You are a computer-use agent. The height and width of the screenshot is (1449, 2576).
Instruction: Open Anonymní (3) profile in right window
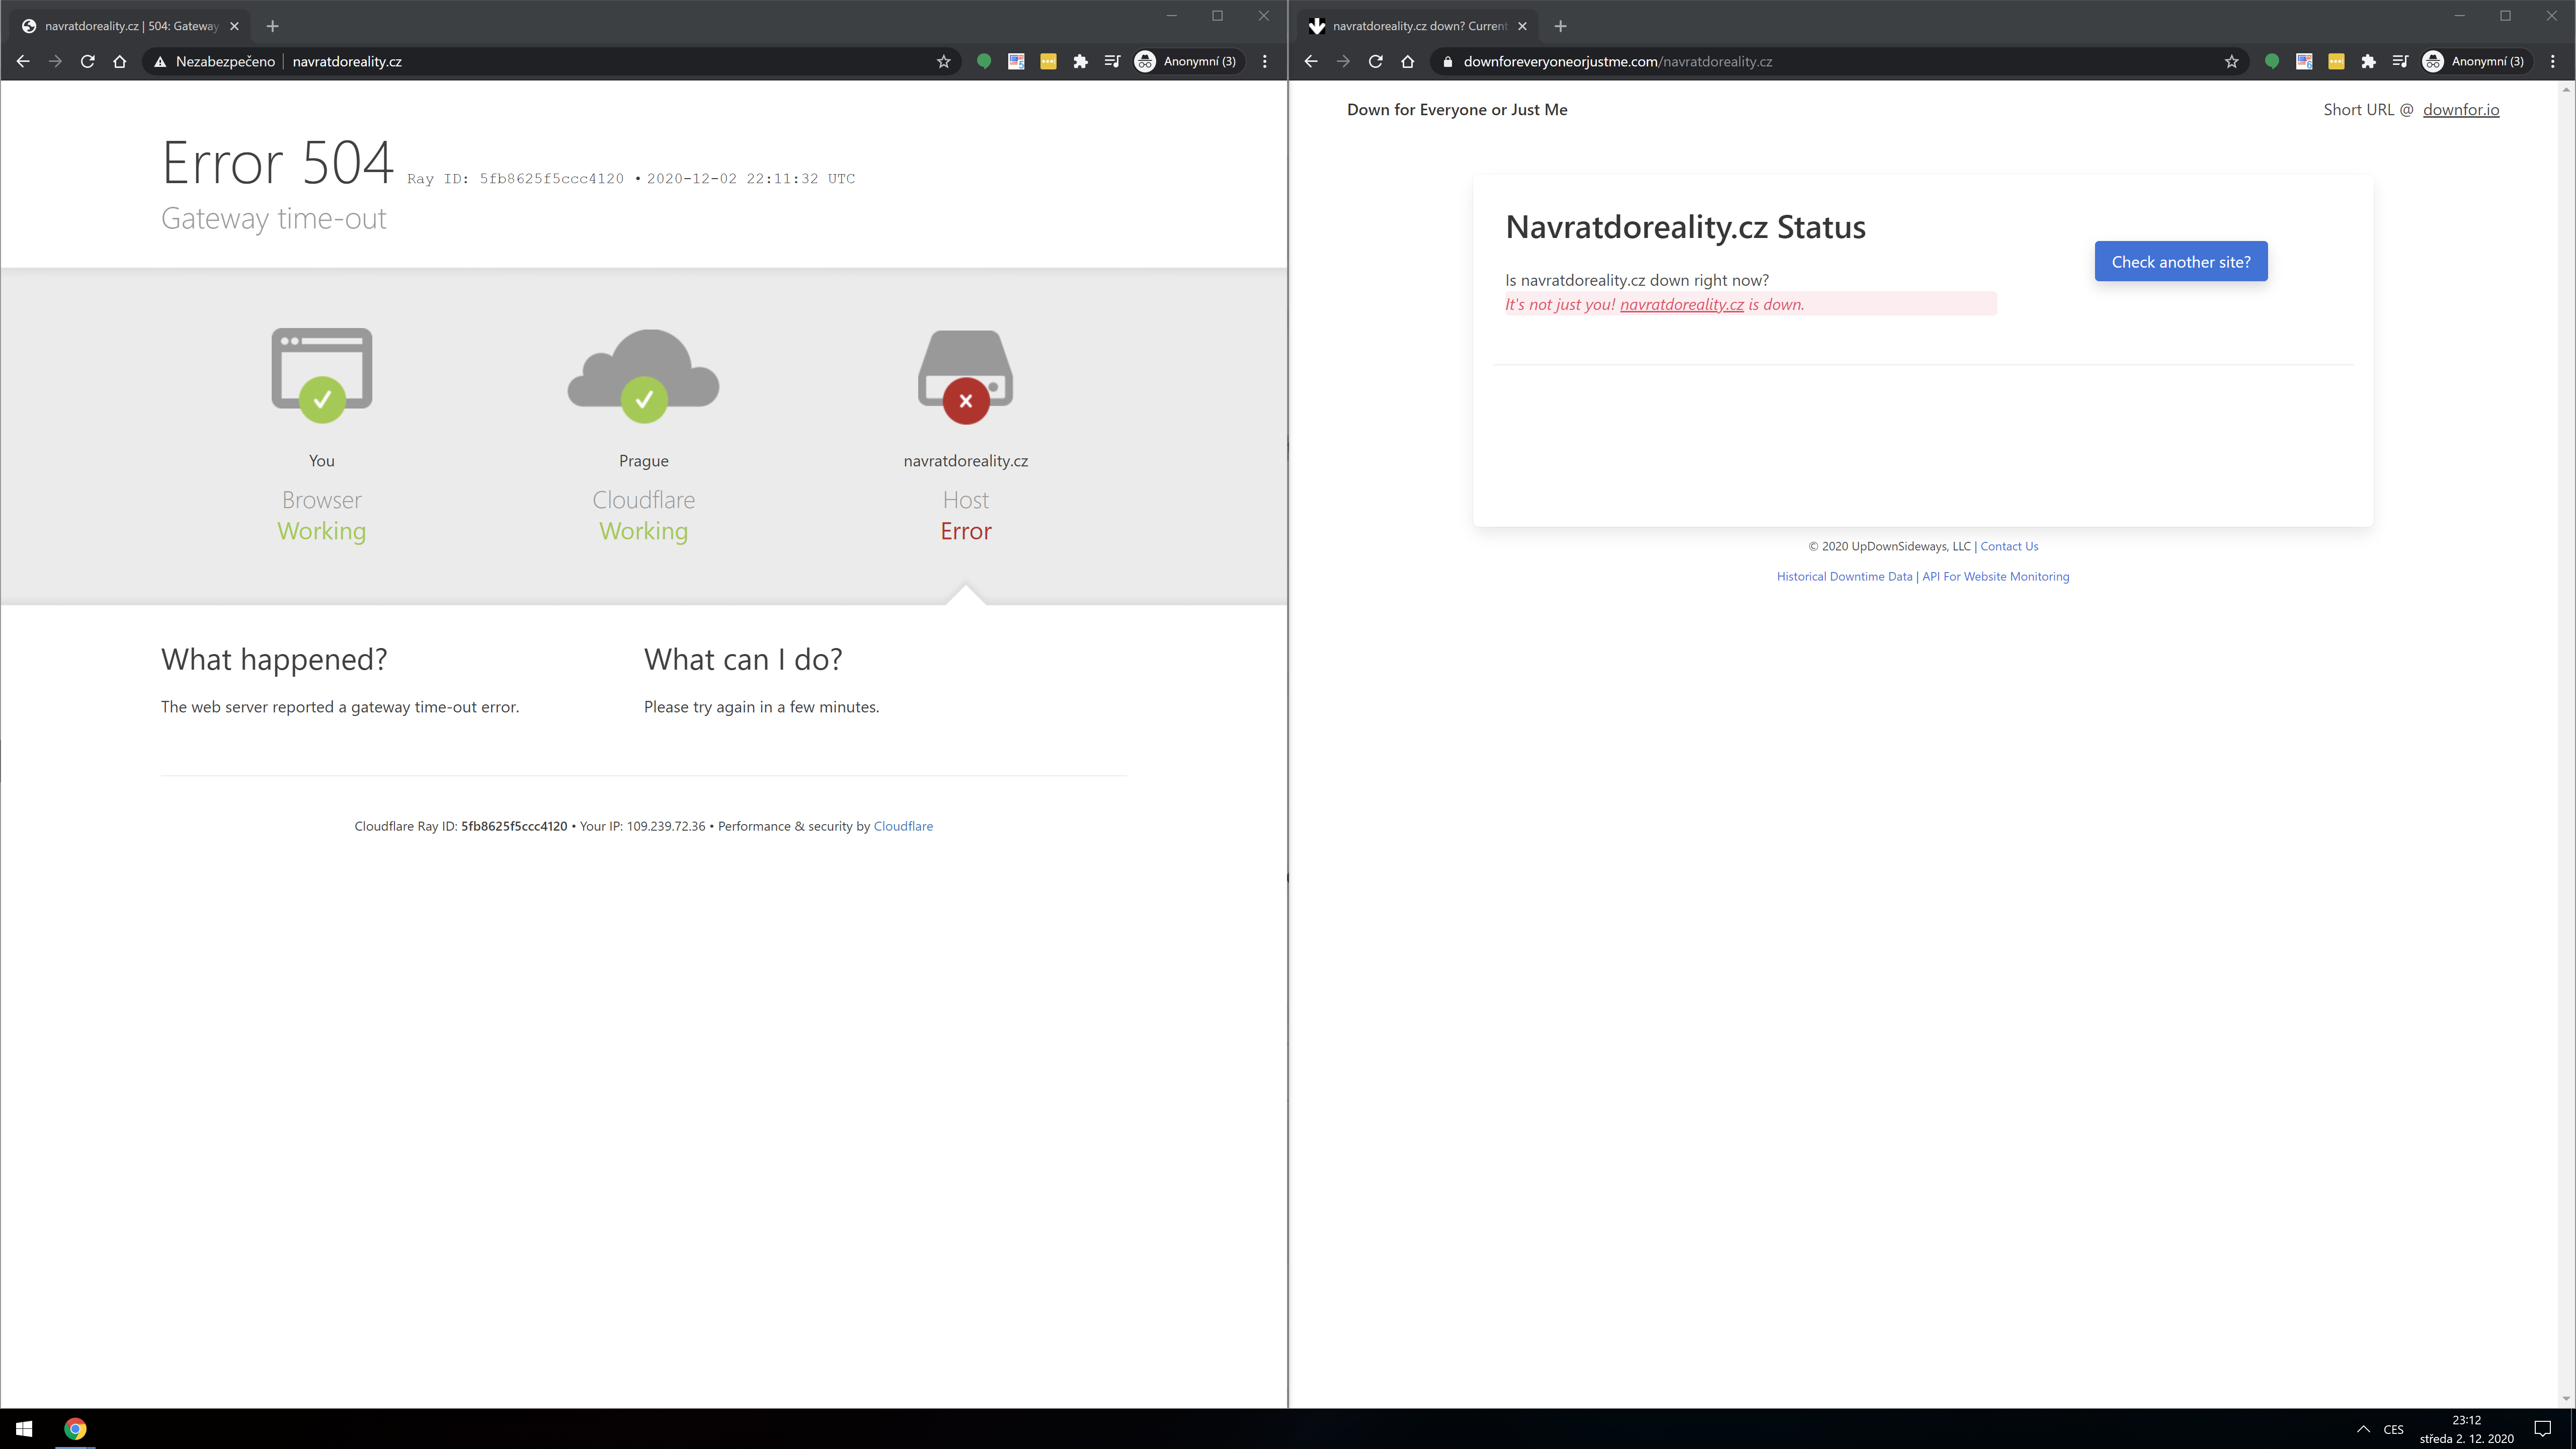[x=2475, y=61]
